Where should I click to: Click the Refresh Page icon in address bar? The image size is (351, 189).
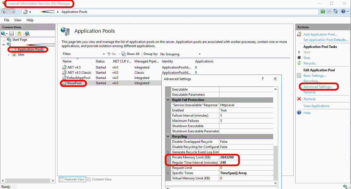(323, 12)
